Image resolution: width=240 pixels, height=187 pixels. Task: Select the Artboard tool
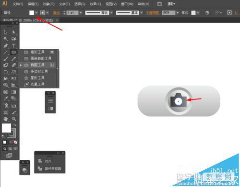(x=6, y=112)
